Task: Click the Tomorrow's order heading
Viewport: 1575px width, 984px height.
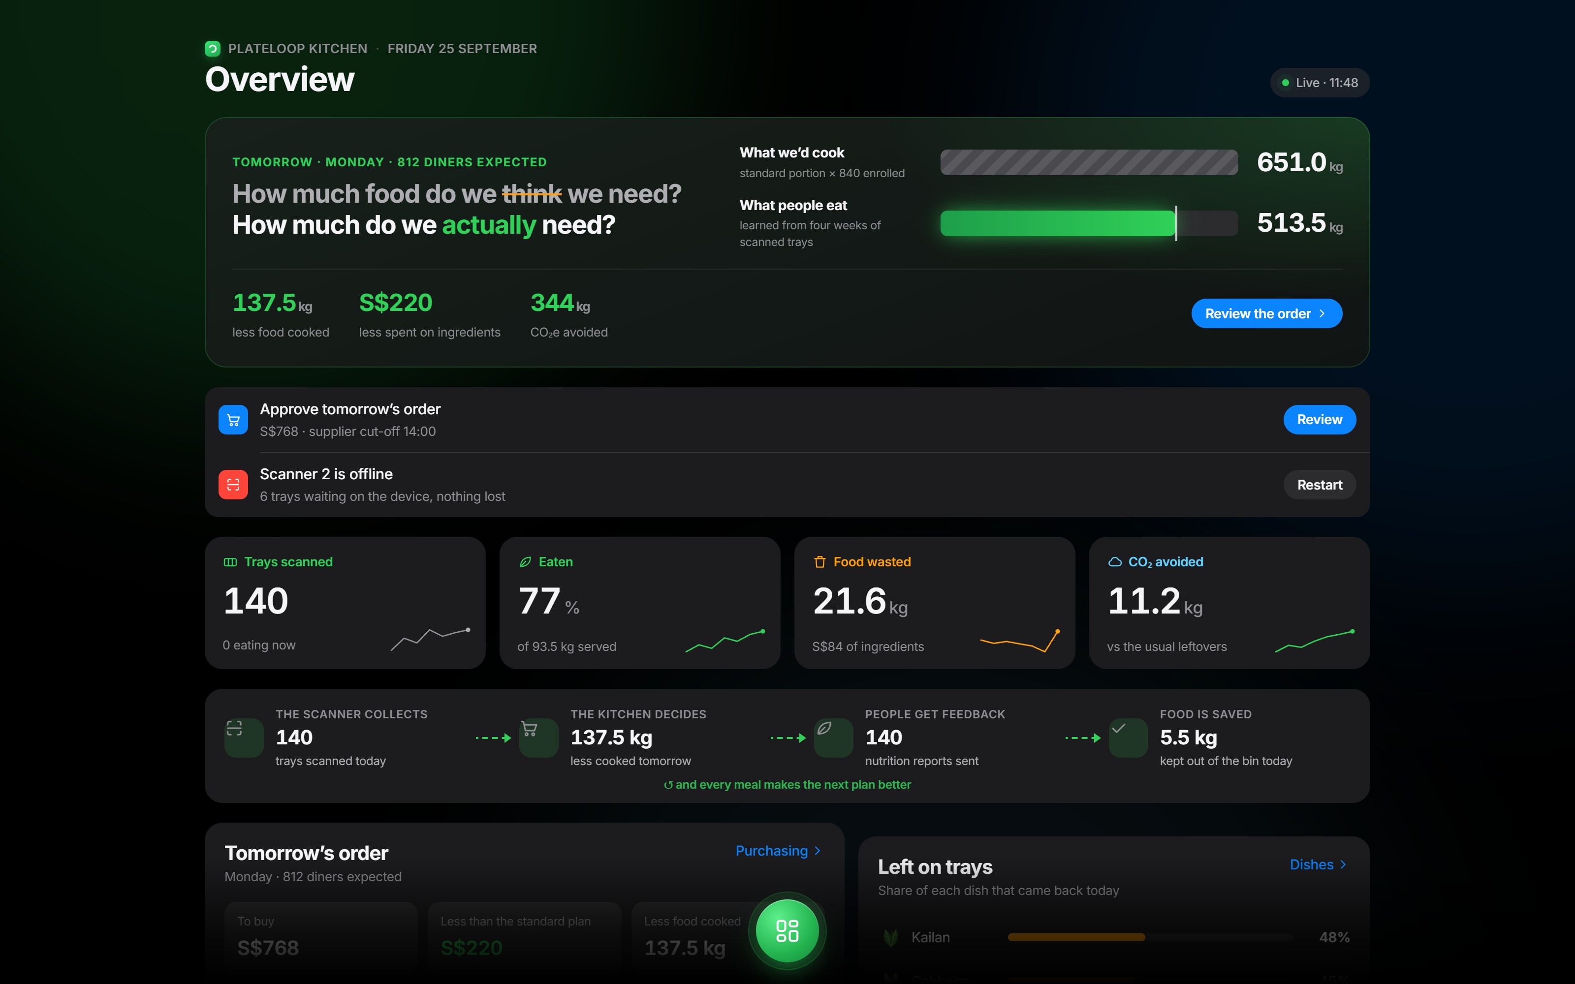Action: [x=306, y=853]
